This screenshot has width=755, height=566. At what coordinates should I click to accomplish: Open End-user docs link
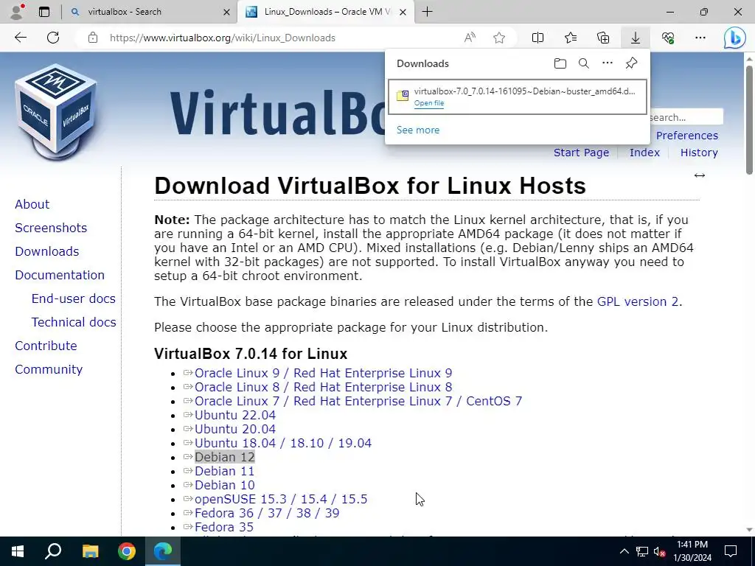(73, 298)
